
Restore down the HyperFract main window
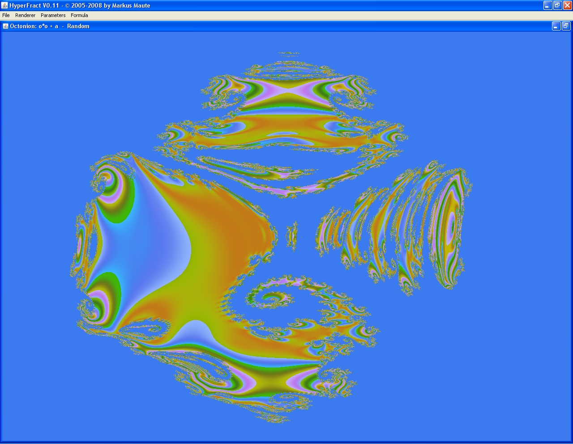(557, 5)
